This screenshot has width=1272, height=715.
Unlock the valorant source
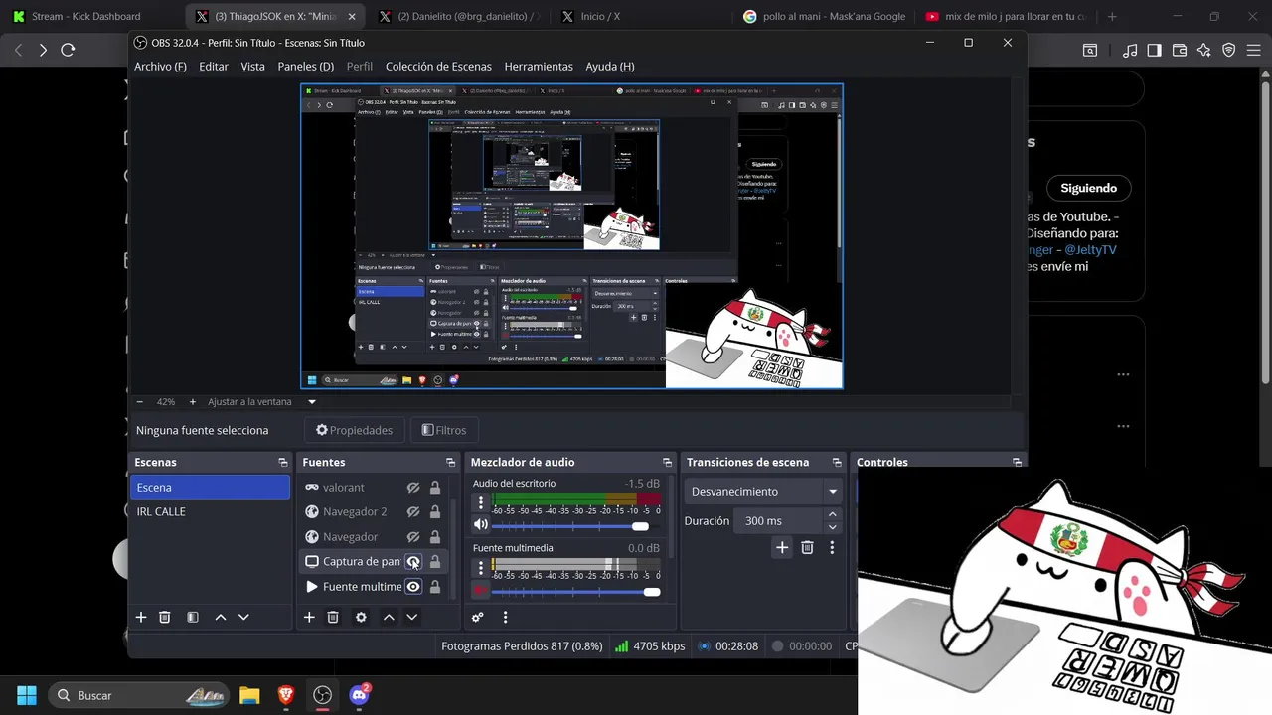click(435, 488)
